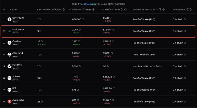Click the Algorand logo icon

[x=9, y=55]
